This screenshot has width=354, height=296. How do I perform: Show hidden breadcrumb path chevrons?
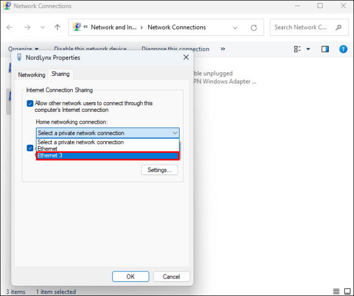point(86,27)
